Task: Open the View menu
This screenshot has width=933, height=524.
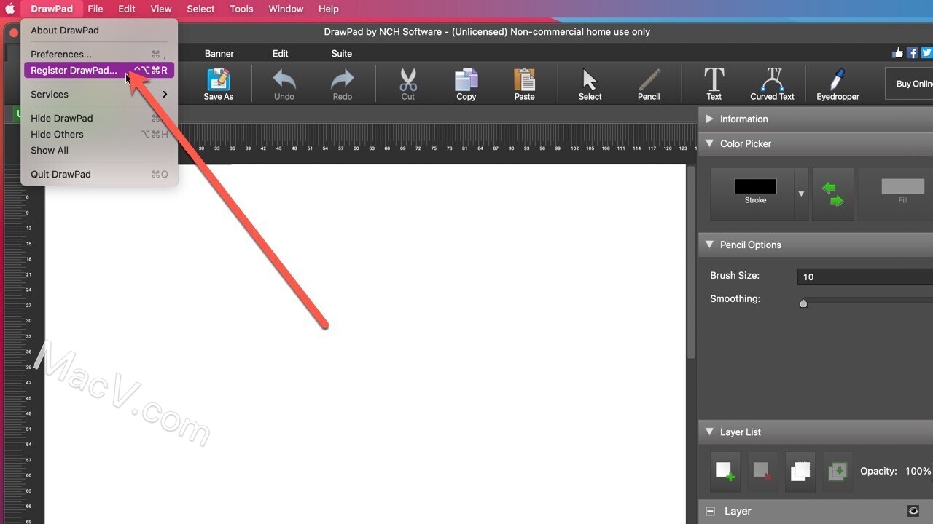Action: 161,9
